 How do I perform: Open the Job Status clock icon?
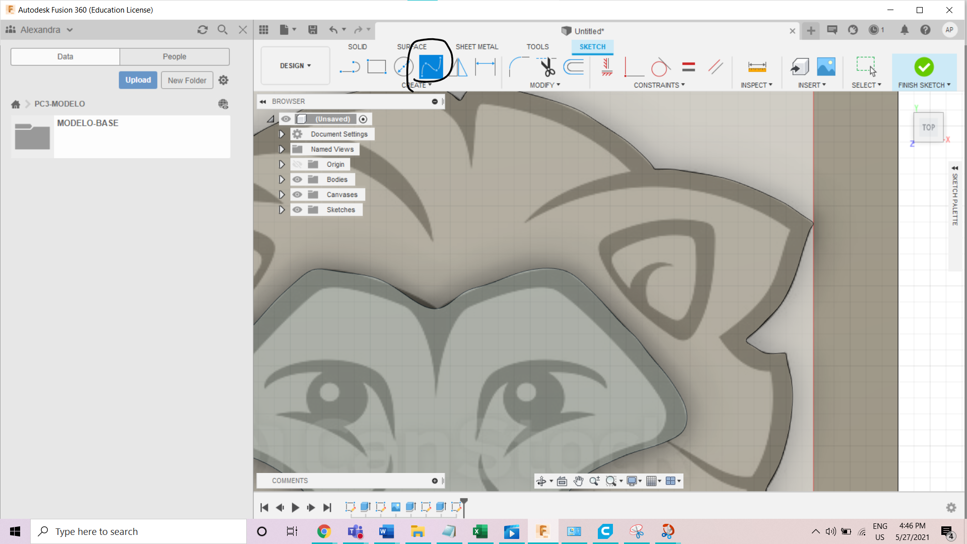point(874,30)
